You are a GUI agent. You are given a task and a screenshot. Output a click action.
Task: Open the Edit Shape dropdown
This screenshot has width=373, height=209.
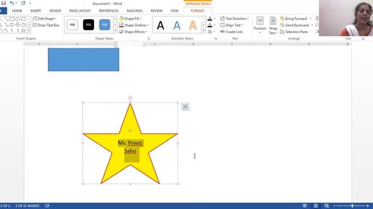[x=45, y=19]
